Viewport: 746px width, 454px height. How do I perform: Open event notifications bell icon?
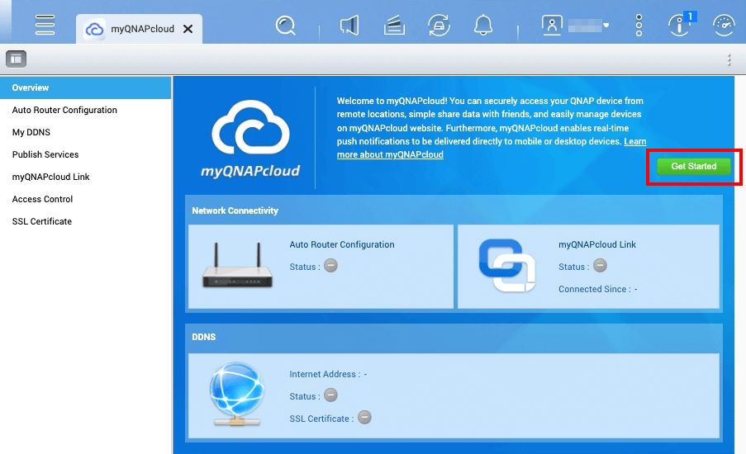pyautogui.click(x=483, y=26)
